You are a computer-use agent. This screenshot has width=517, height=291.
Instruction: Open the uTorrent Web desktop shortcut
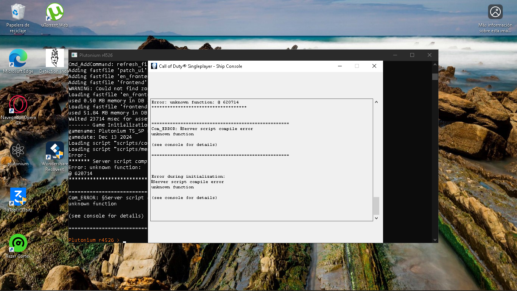(x=55, y=16)
